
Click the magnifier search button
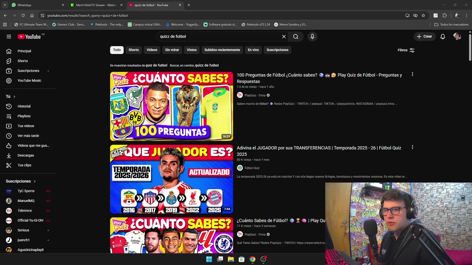(x=296, y=36)
